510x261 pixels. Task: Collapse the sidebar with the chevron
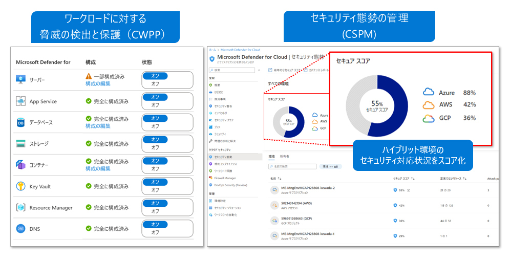click(x=259, y=70)
